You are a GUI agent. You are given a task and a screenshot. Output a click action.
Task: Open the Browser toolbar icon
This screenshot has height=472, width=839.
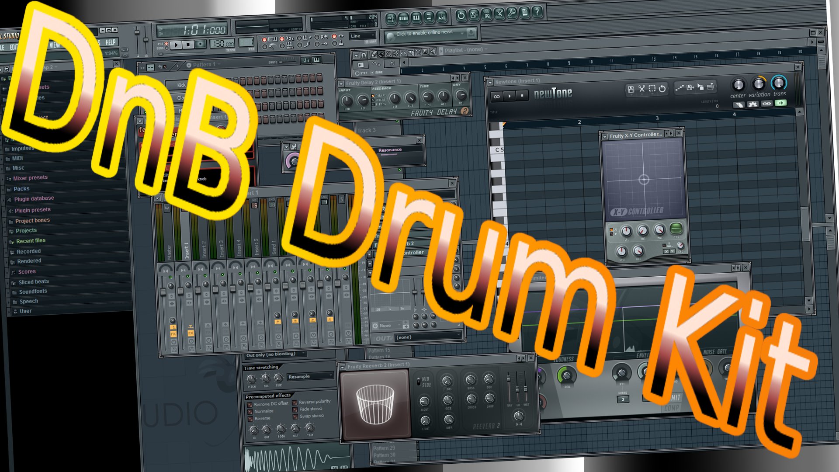(x=429, y=17)
